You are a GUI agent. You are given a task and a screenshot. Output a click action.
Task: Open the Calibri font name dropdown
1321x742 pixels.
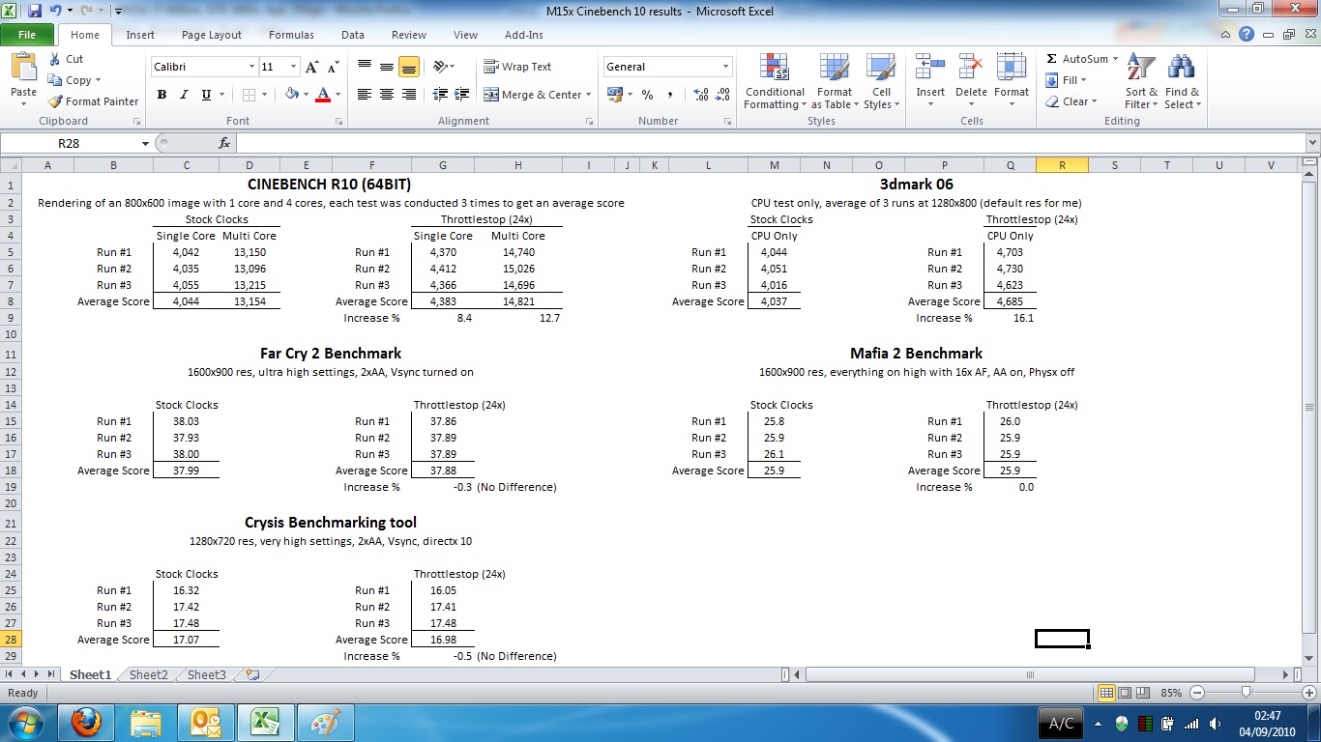[251, 67]
